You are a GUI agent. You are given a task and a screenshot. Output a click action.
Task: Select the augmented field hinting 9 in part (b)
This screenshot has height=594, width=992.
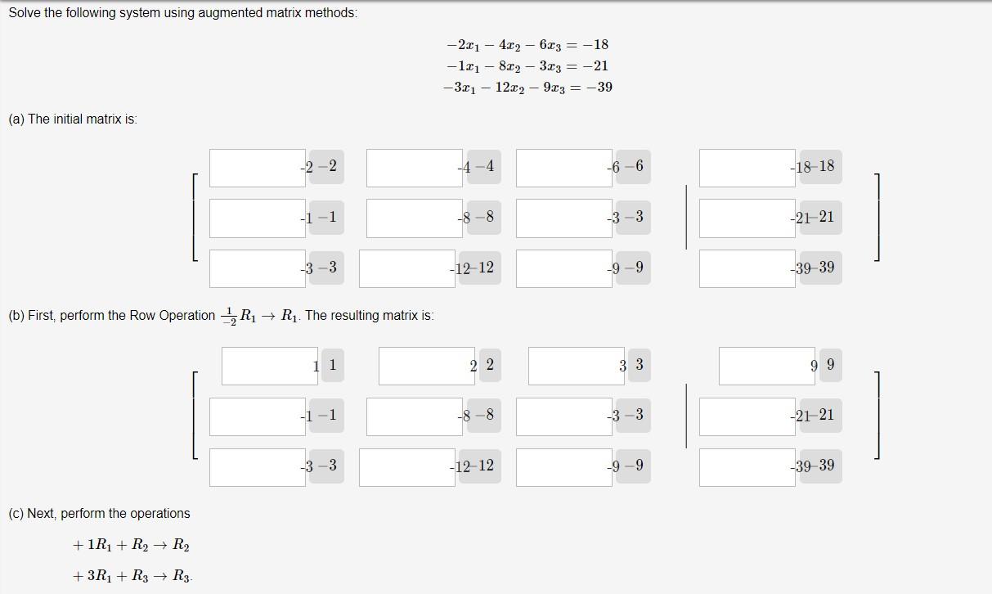[766, 366]
